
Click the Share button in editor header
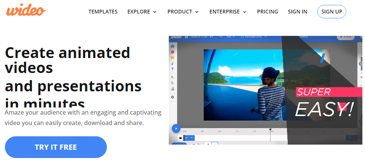tap(345, 37)
